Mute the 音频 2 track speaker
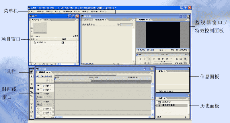The height and width of the screenshot is (123, 230). point(38,109)
